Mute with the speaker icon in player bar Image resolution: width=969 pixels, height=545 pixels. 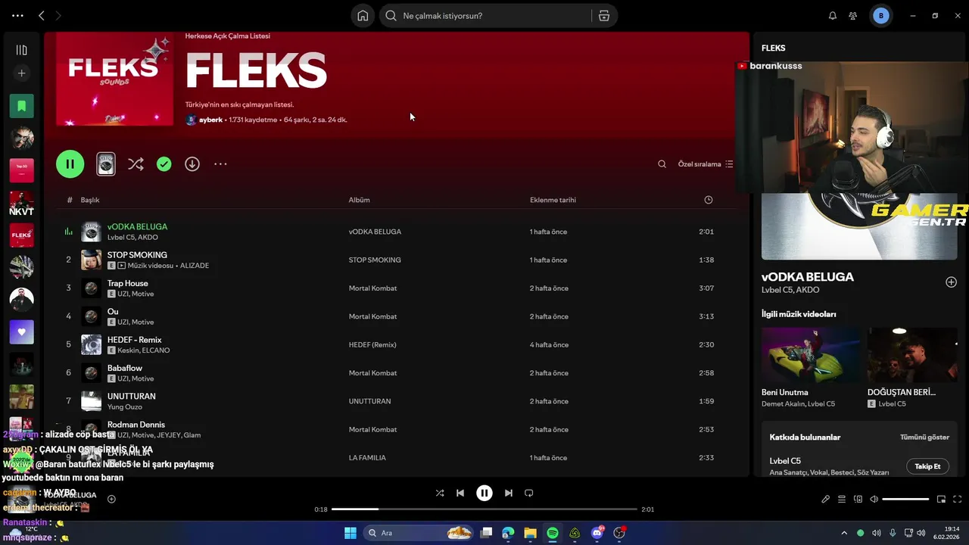click(874, 499)
